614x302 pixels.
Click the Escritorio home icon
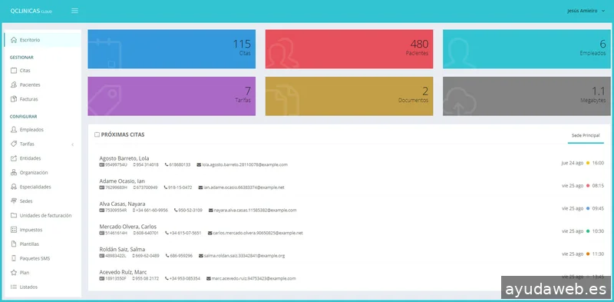pyautogui.click(x=14, y=40)
